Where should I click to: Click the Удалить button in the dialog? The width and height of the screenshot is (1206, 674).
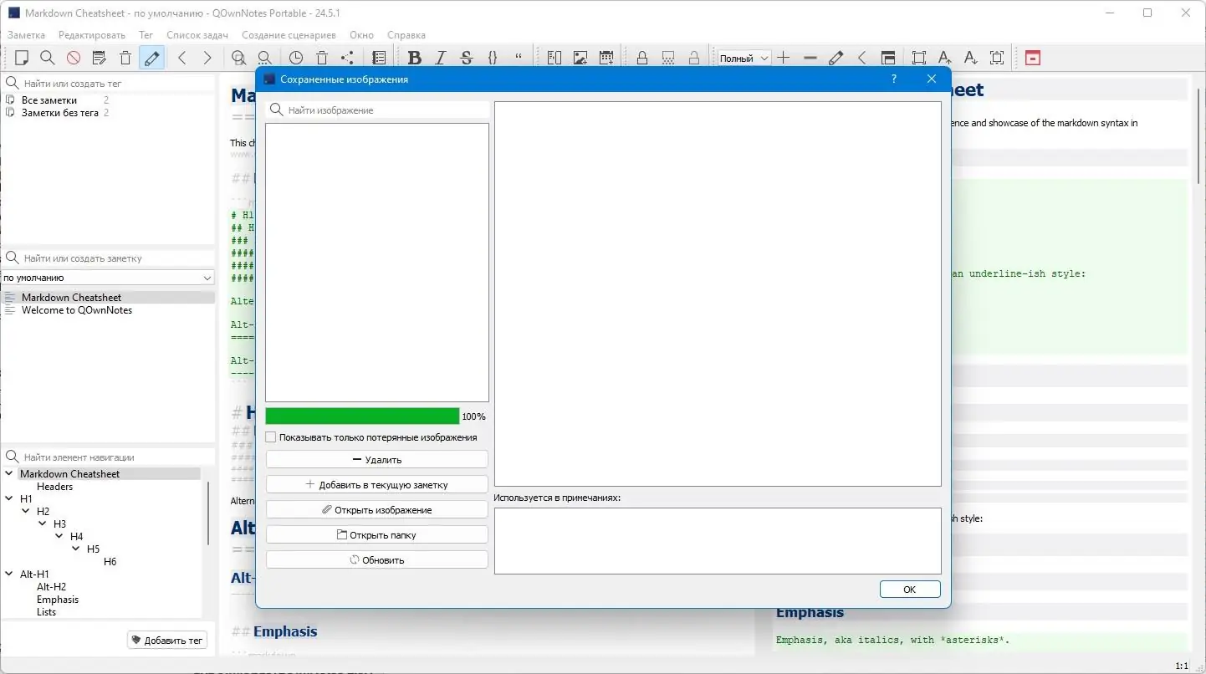(x=377, y=459)
